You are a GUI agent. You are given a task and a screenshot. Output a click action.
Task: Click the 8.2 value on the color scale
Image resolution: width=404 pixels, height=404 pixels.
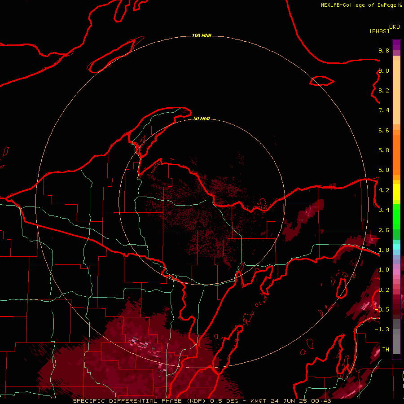tap(384, 91)
